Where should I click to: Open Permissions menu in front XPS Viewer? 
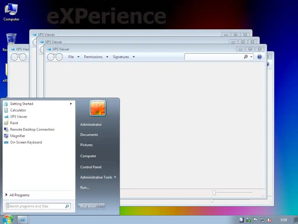[x=93, y=57]
